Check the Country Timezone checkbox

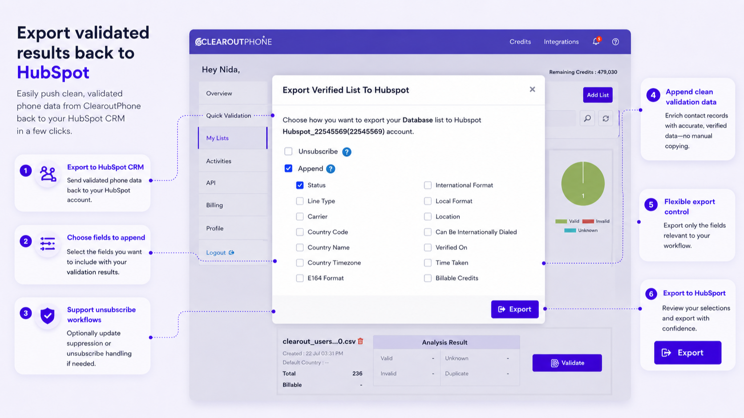(300, 263)
